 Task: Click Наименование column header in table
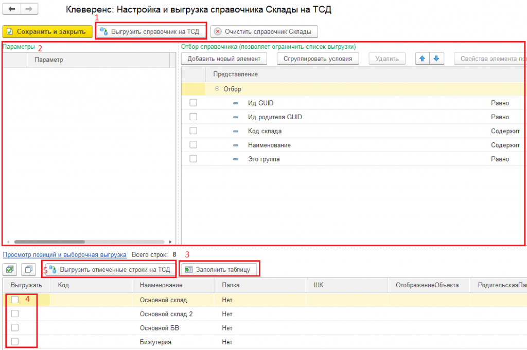click(161, 285)
